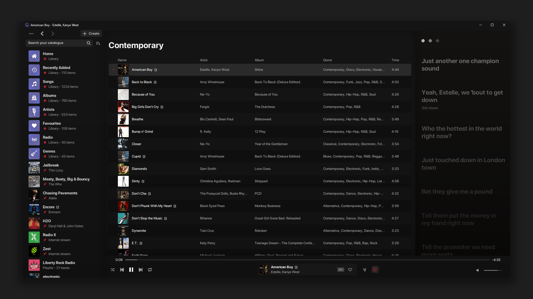Open sidebar sort options icon
This screenshot has height=299, width=533.
[98, 43]
